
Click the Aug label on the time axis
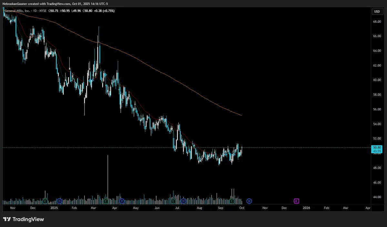tap(199, 208)
